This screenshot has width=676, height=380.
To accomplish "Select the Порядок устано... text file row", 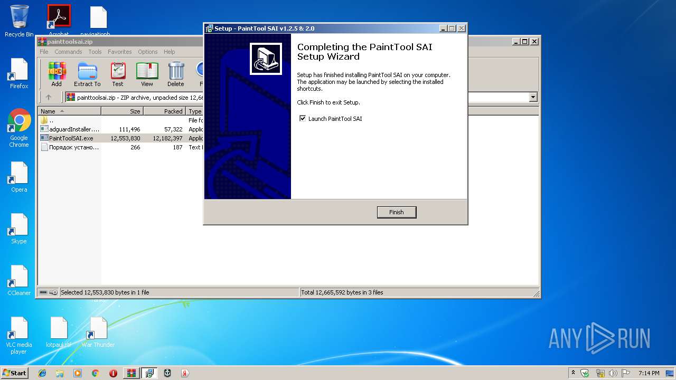I will (121, 147).
